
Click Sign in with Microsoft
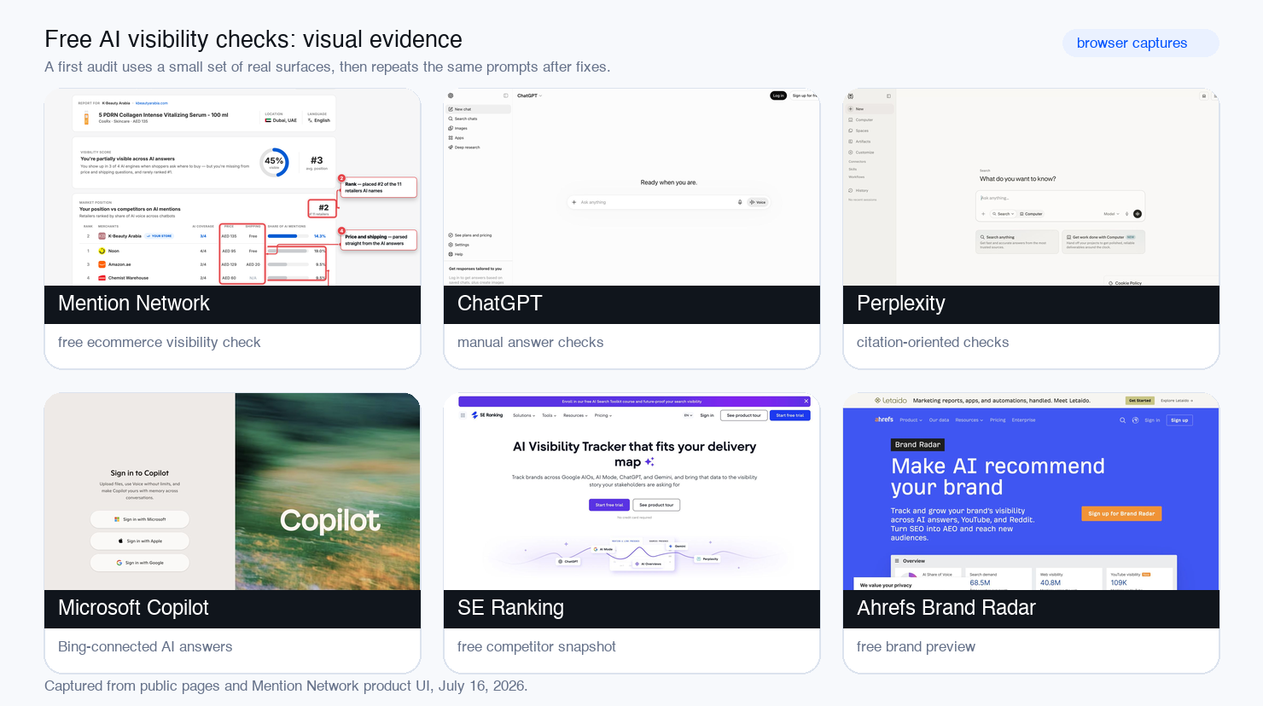[x=140, y=519]
